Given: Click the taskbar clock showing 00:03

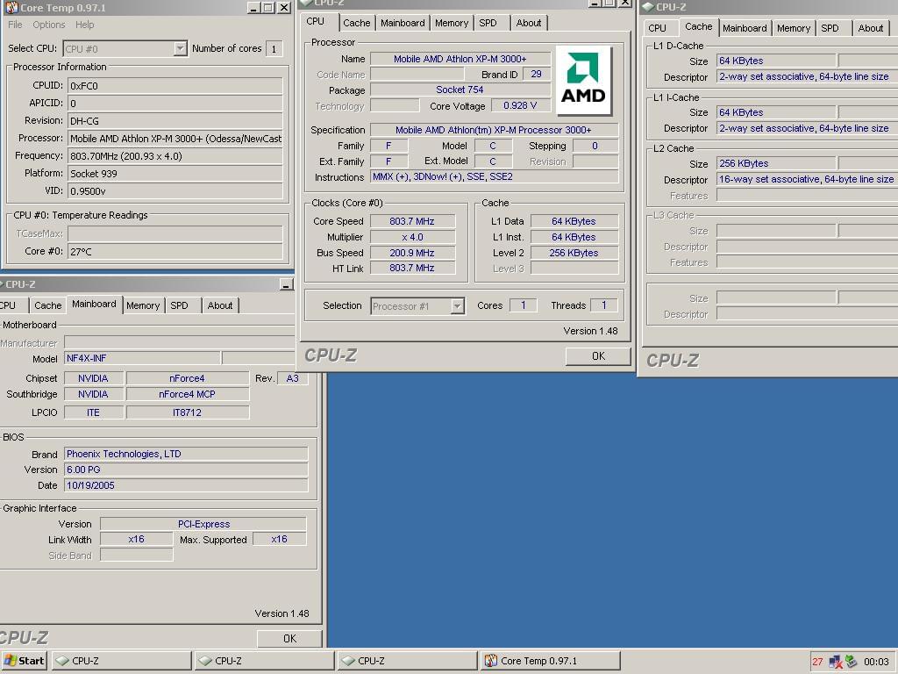Looking at the screenshot, I should [876, 662].
